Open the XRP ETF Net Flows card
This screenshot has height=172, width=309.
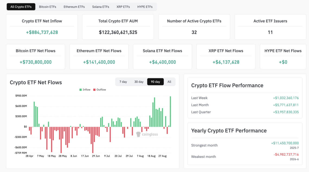[x=226, y=57]
